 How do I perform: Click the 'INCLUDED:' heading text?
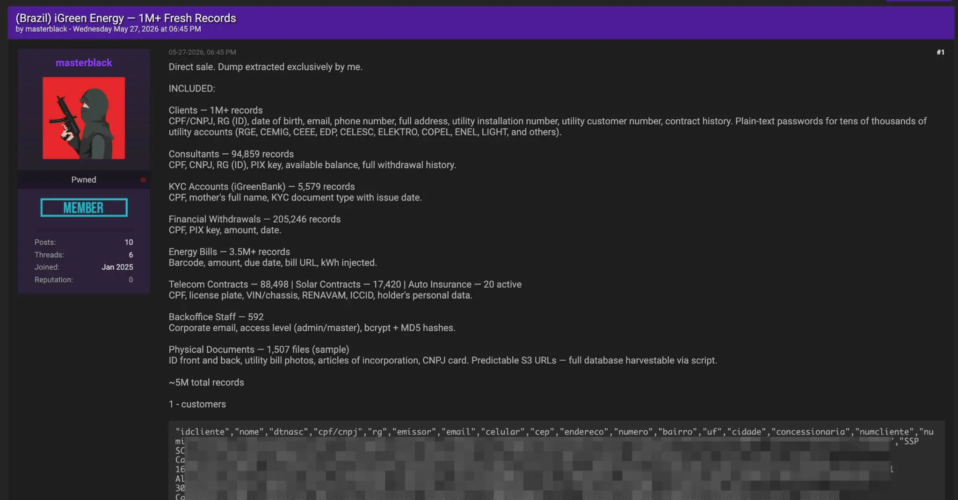192,88
